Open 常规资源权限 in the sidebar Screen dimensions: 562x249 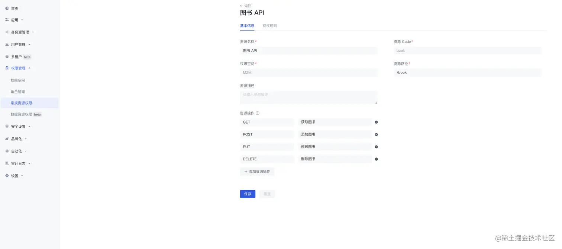29,103
